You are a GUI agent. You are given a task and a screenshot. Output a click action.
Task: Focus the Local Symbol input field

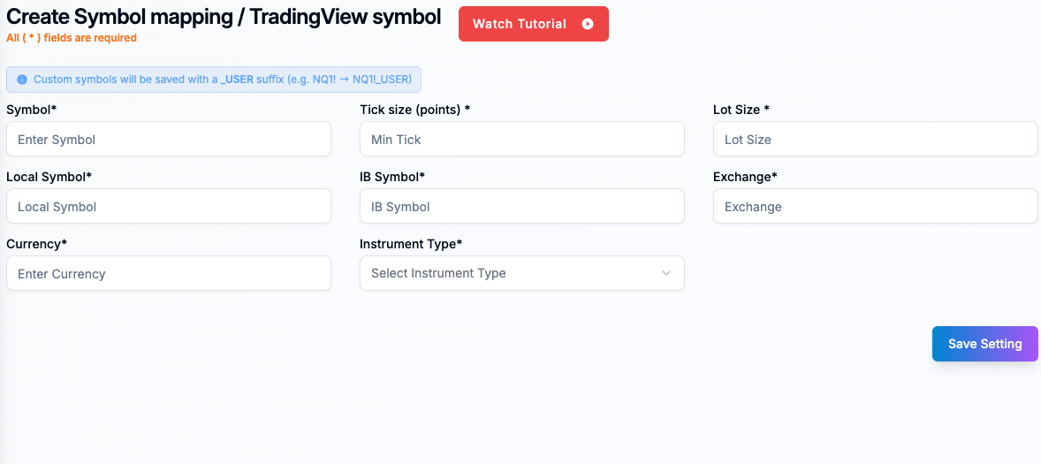tap(169, 207)
